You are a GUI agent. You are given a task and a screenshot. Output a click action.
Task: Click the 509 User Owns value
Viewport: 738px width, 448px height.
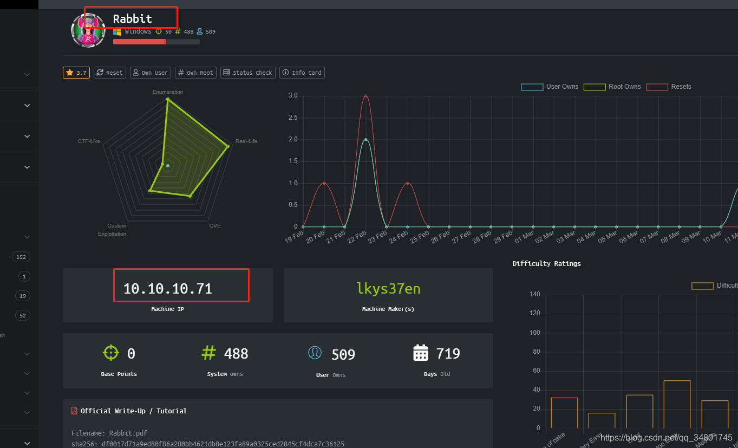coord(343,354)
